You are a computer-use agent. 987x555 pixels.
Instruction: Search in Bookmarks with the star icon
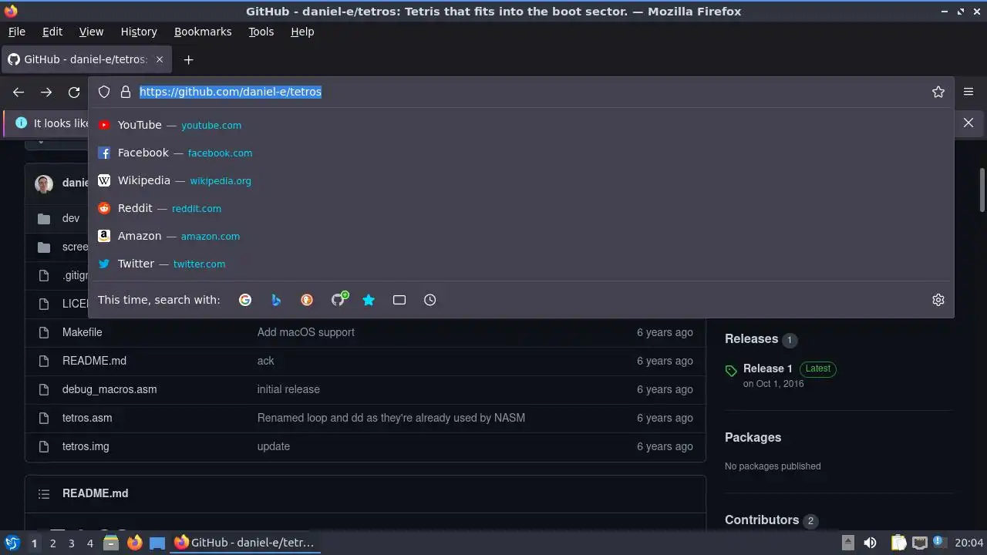tap(369, 300)
